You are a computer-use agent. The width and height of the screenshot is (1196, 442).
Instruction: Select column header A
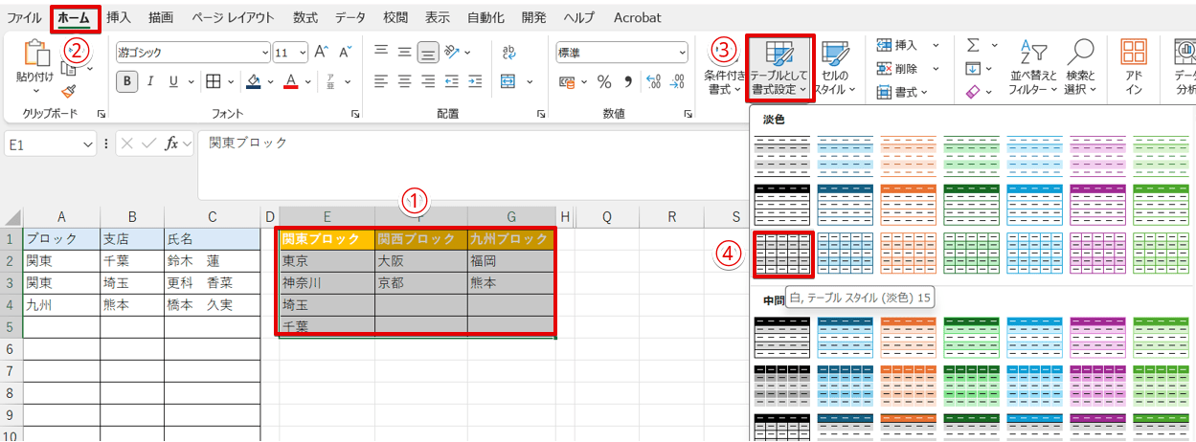[61, 216]
